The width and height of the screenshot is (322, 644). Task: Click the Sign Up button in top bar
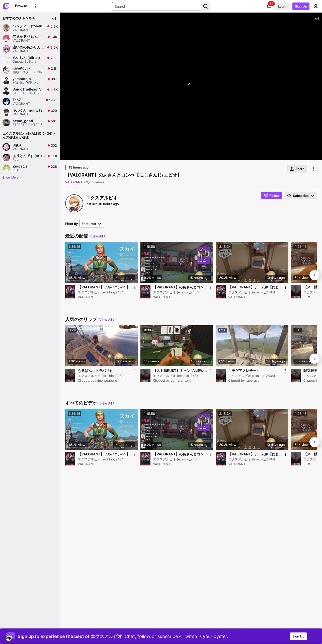tap(301, 6)
